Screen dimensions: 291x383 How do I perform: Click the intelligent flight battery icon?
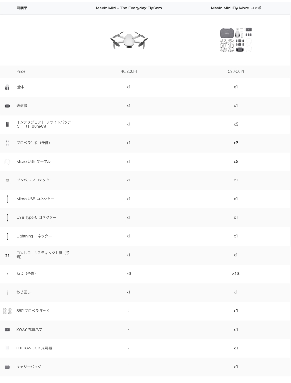tap(7, 124)
